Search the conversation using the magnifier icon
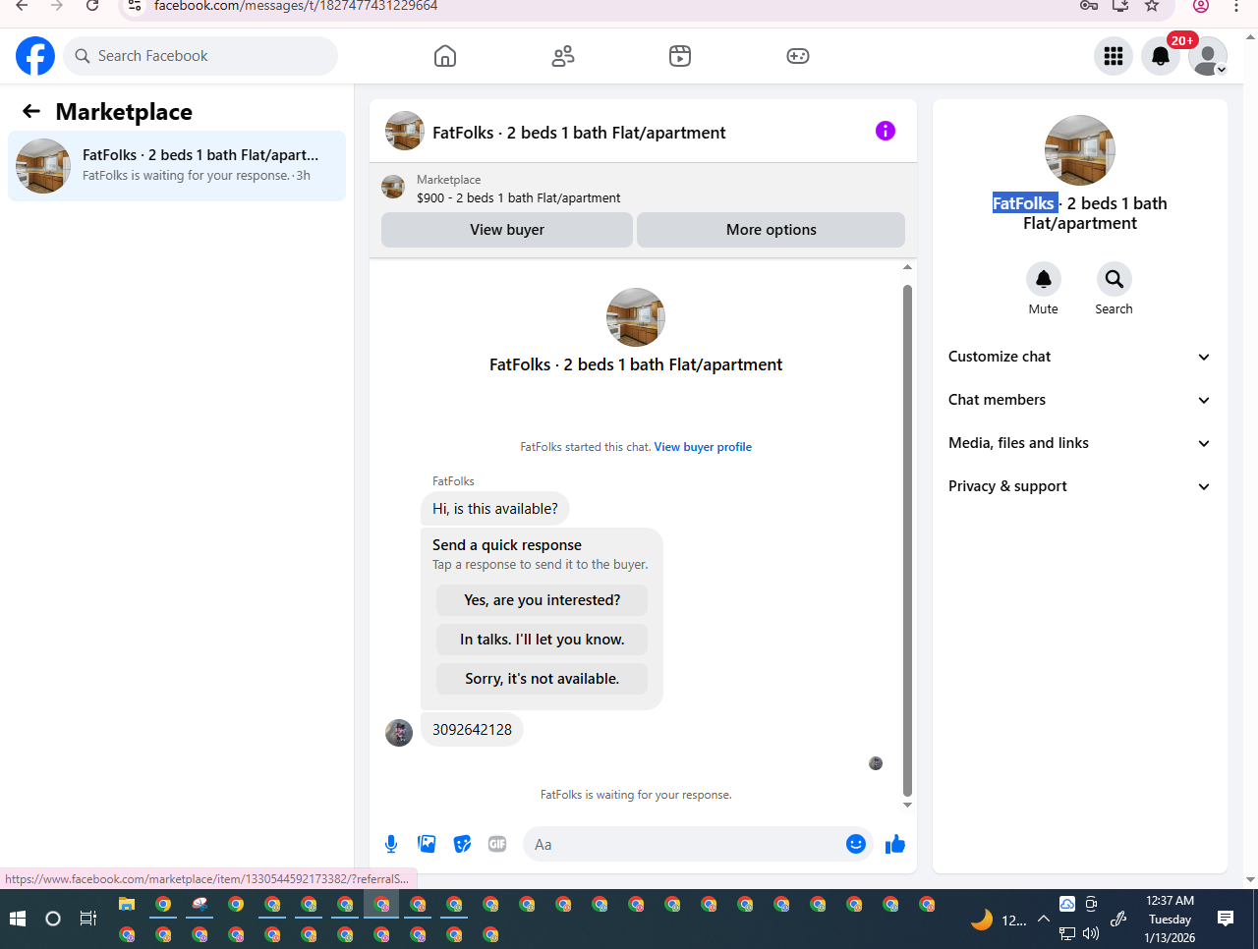This screenshot has width=1258, height=949. point(1115,279)
